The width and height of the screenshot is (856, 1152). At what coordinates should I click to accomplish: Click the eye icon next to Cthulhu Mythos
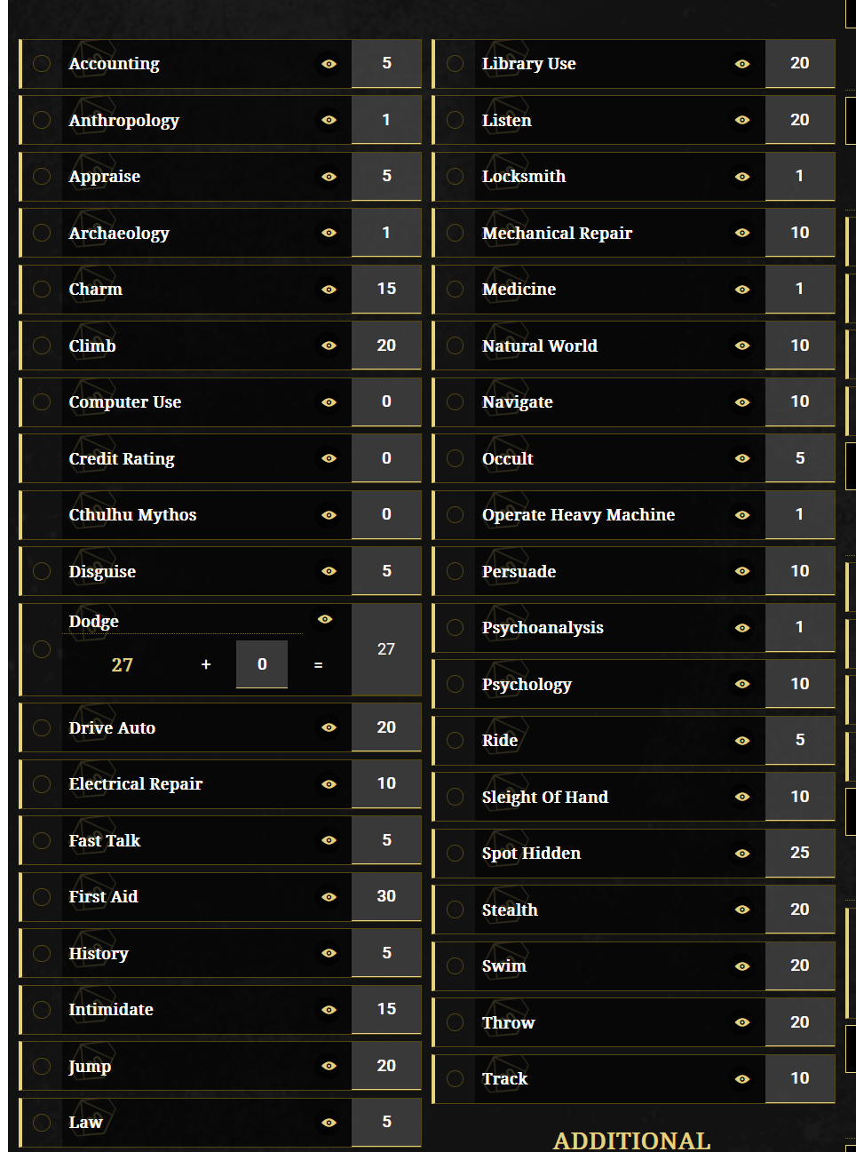tap(329, 515)
